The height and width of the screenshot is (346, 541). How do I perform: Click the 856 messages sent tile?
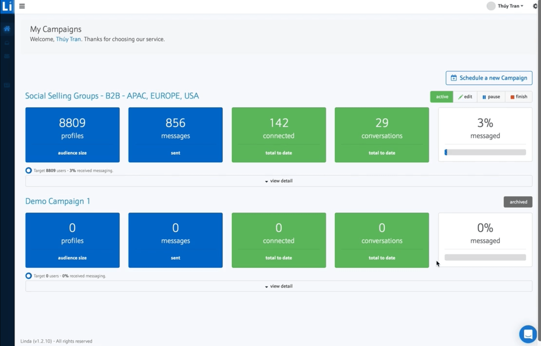pyautogui.click(x=176, y=135)
